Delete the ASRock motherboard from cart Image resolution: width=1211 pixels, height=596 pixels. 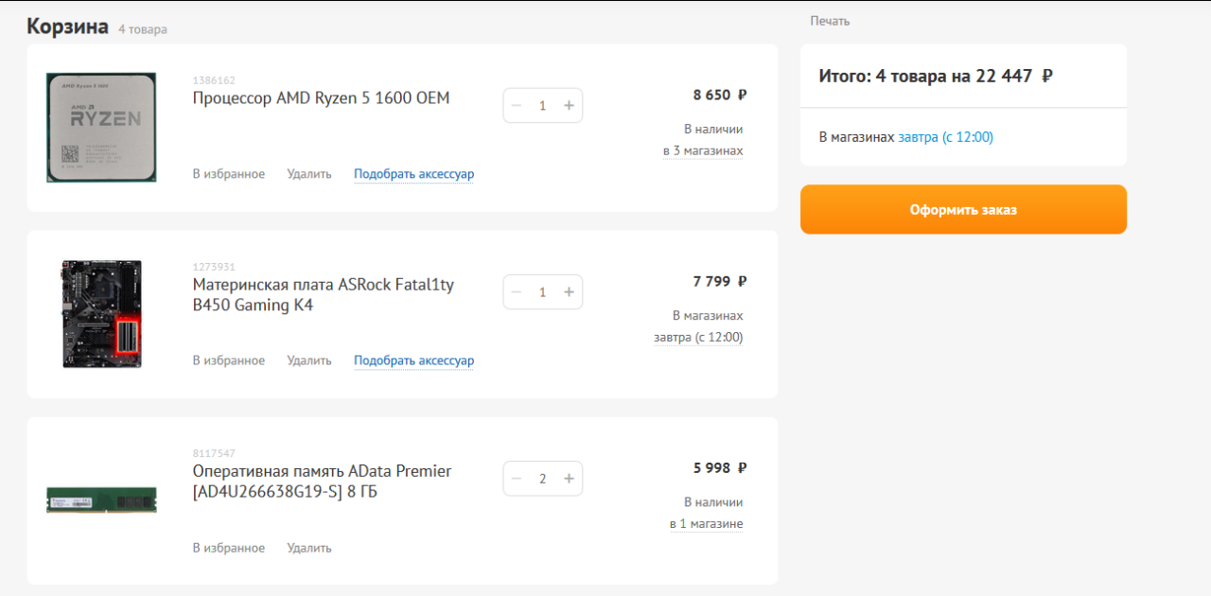(309, 360)
